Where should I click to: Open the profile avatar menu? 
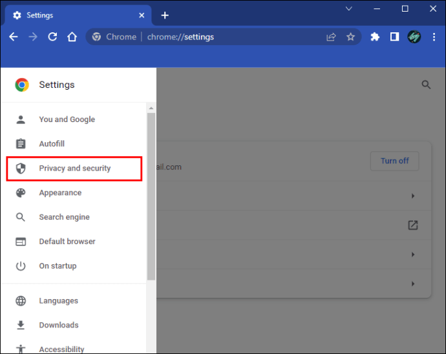tap(414, 37)
